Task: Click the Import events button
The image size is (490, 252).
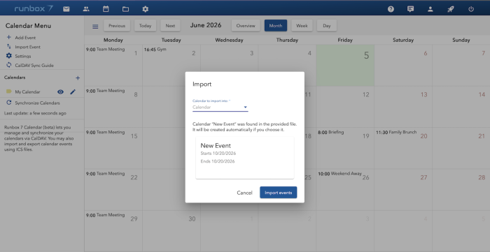Action: (278, 193)
